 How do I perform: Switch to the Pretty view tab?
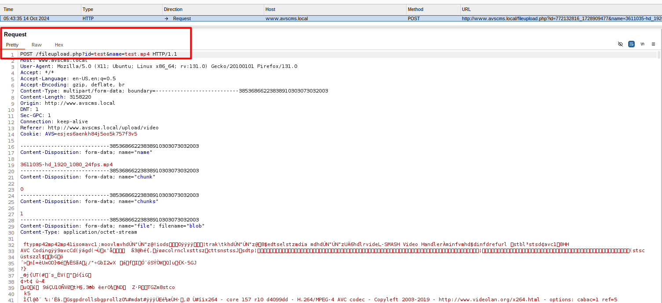(12, 45)
